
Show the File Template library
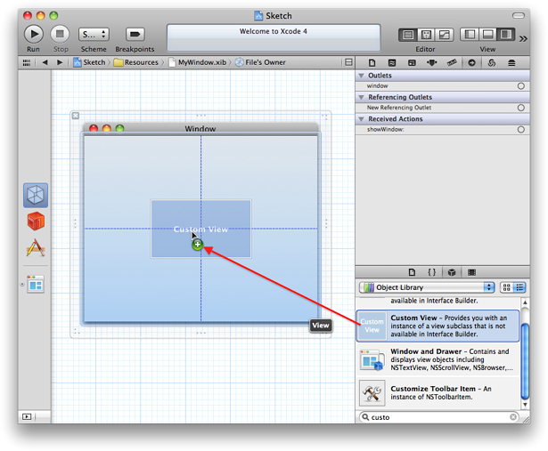pos(412,272)
